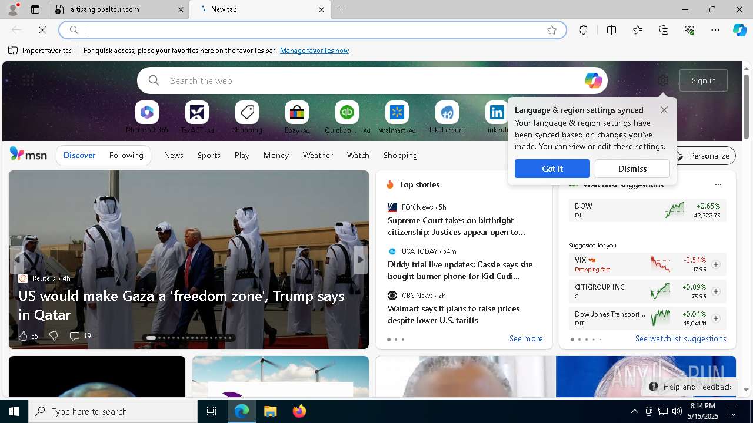Open Watch menu item
This screenshot has width=753, height=423.
click(x=358, y=155)
